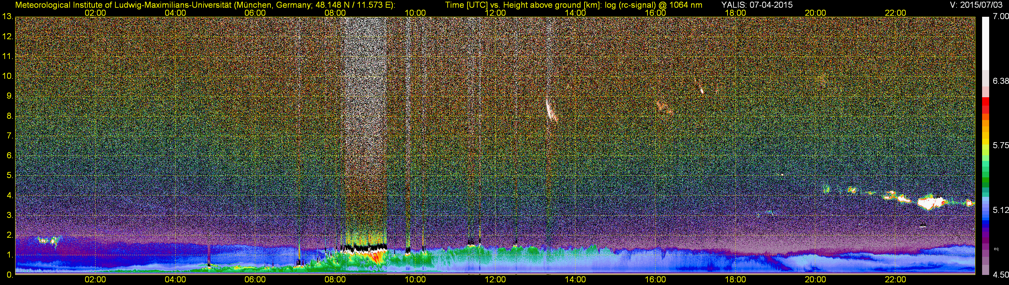Click the 20:00 label on the upper time axis
This screenshot has height=285, width=1009.
click(x=816, y=13)
